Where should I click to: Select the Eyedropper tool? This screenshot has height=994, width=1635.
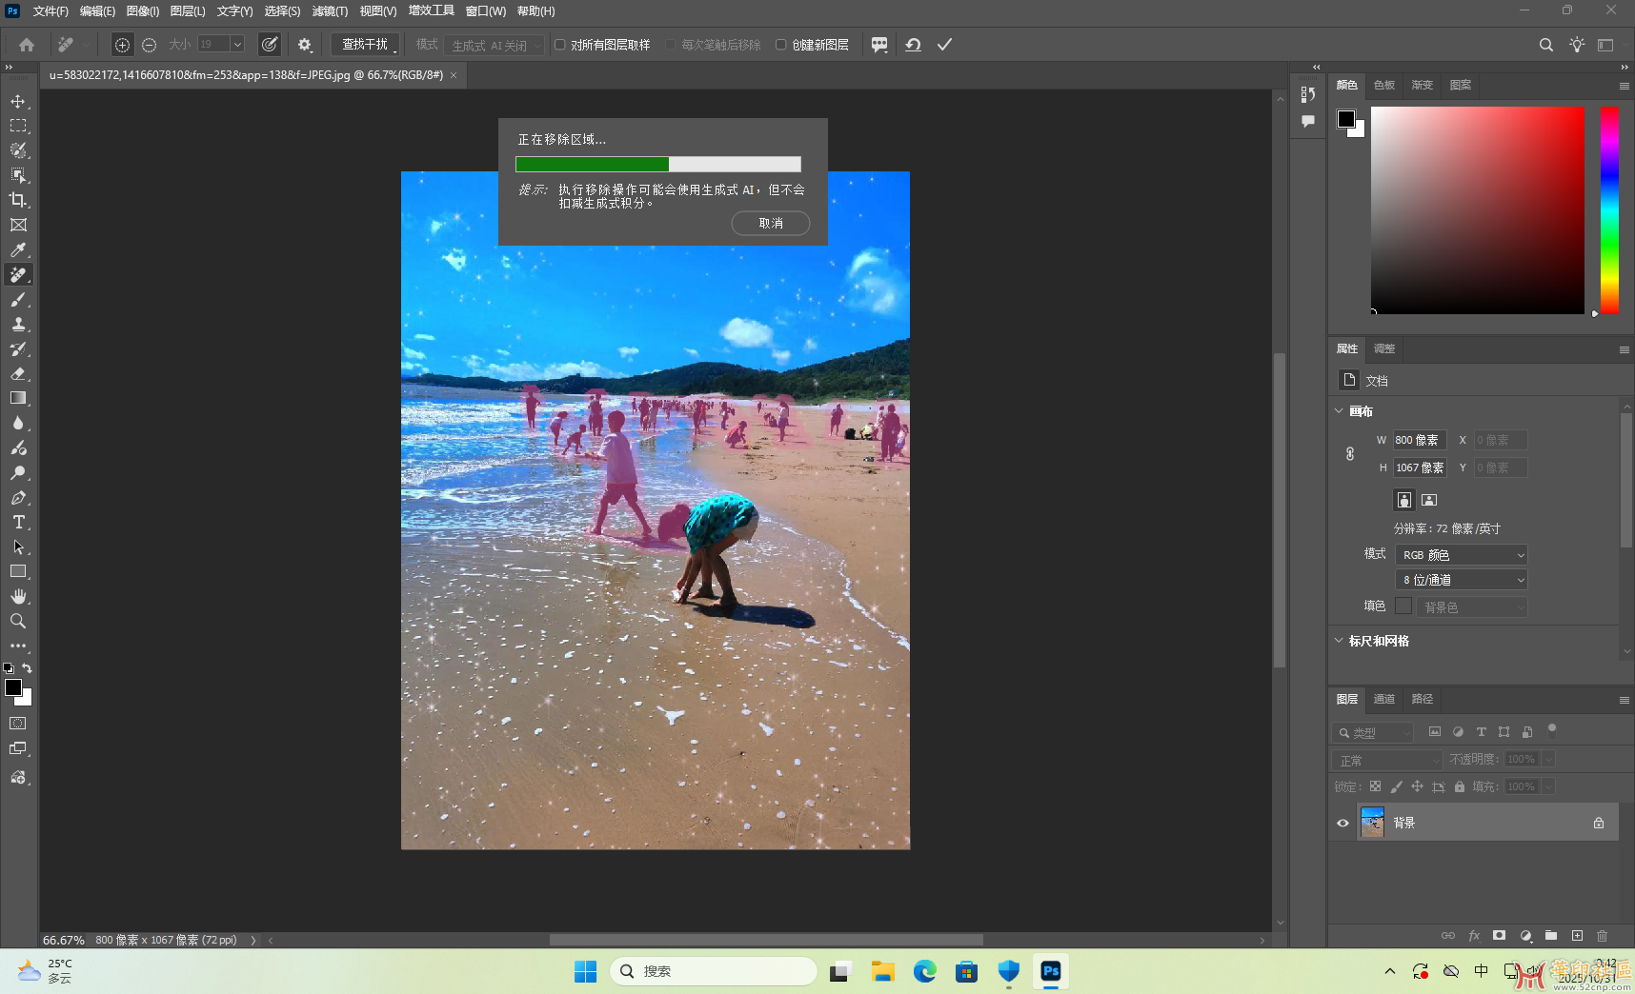click(18, 249)
